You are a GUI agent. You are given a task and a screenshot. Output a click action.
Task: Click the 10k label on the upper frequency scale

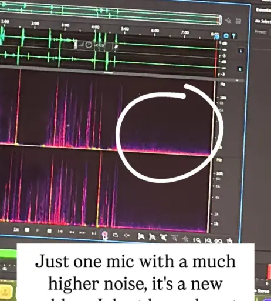tap(223, 98)
